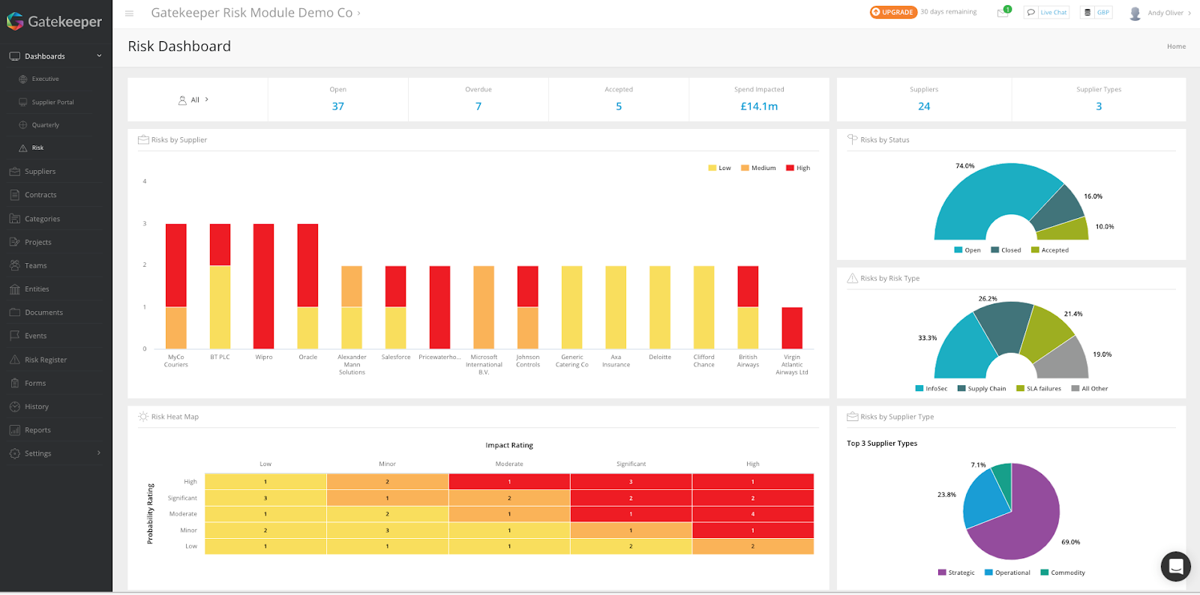Click the Wipro red bar
Screen dimensions: 1200x595
[x=264, y=286]
